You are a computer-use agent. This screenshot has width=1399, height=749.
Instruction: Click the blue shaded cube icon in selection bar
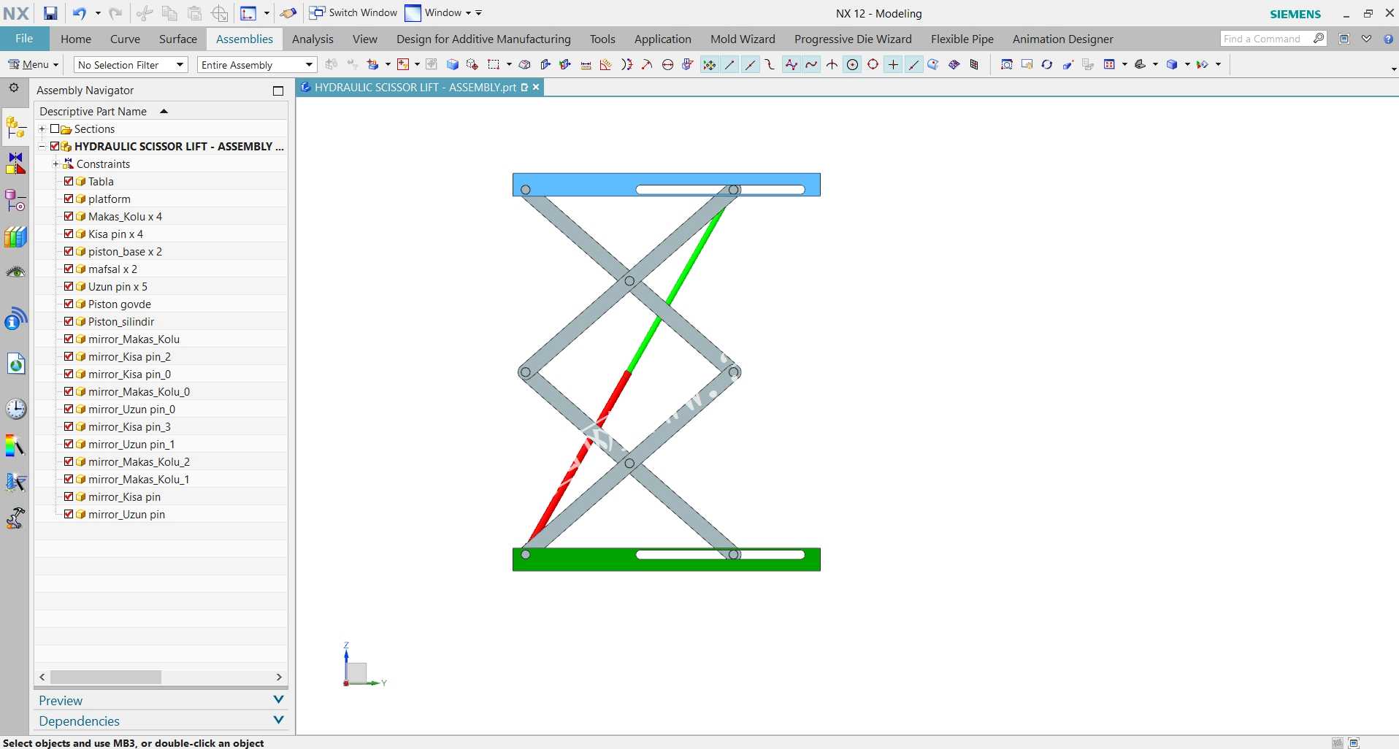point(452,65)
